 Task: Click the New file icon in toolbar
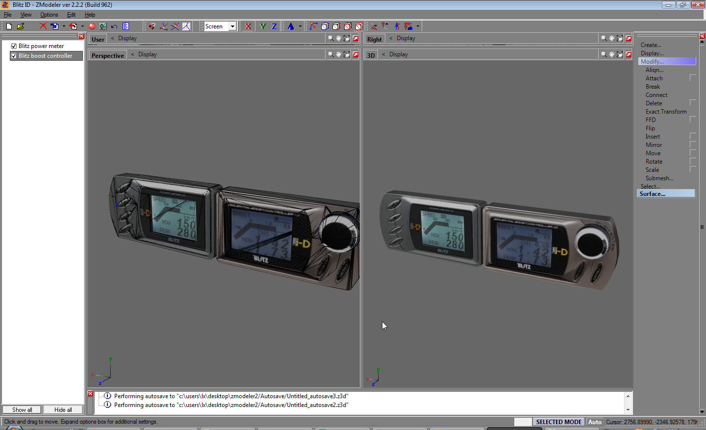9,26
